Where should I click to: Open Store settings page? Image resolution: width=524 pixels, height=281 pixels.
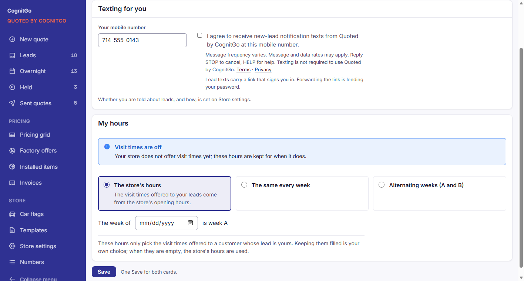[43, 246]
